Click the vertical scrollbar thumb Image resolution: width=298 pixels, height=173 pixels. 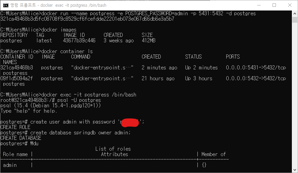tap(295, 20)
